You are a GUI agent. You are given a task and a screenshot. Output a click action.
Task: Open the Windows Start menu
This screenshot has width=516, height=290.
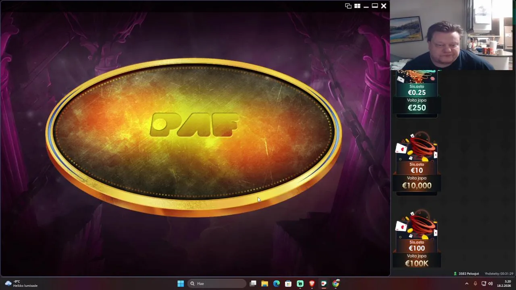tap(181, 284)
